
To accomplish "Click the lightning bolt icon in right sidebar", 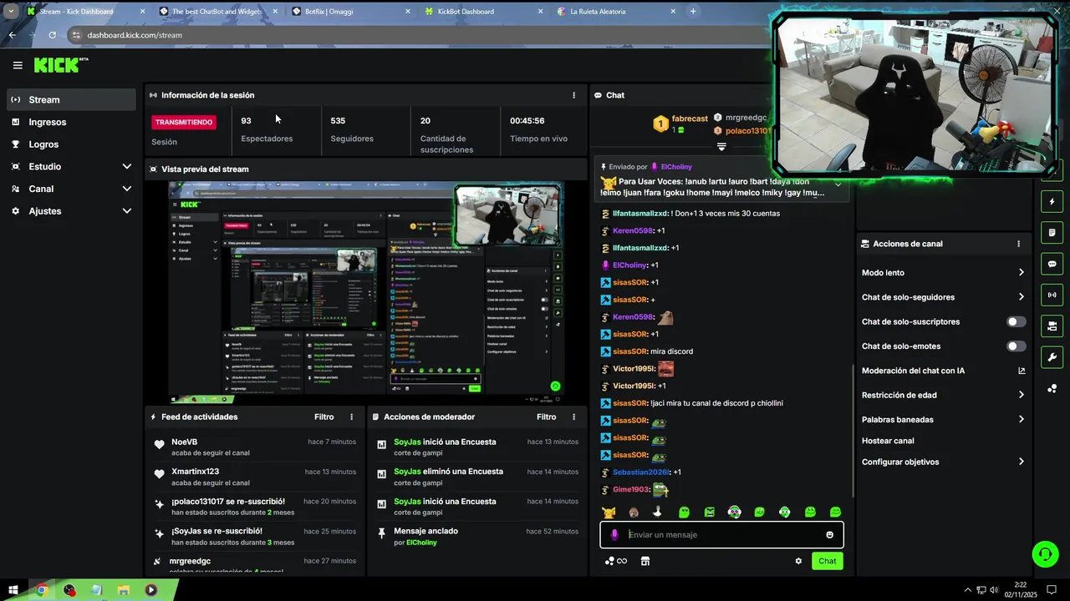I will (1052, 202).
